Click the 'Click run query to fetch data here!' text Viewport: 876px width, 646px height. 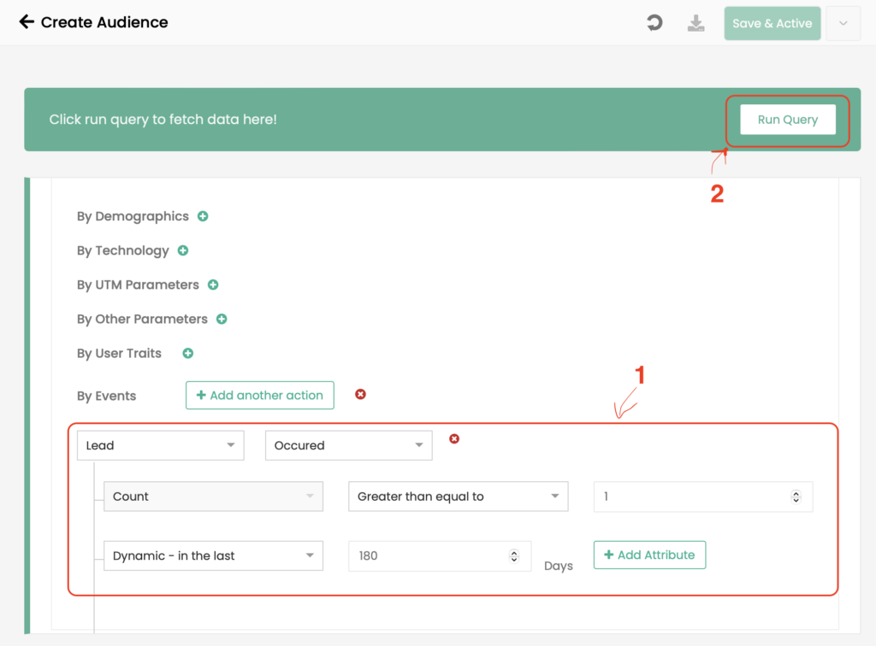pyautogui.click(x=163, y=120)
